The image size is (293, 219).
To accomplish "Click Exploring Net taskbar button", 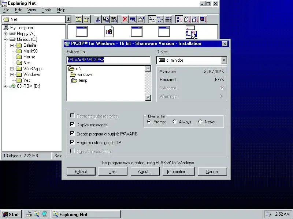I will (x=86, y=214).
